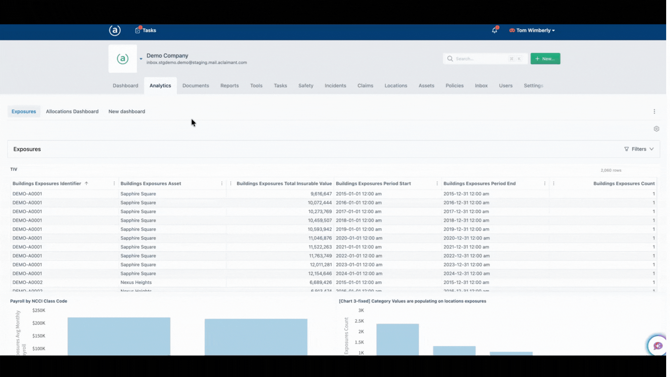Select the Exposures dashboard tab
Screen dimensions: 670x377
tap(24, 111)
